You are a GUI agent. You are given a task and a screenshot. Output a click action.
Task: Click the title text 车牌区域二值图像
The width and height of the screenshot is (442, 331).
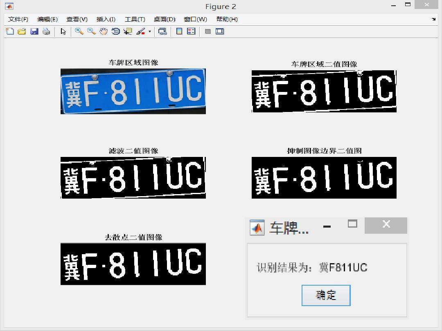[324, 64]
